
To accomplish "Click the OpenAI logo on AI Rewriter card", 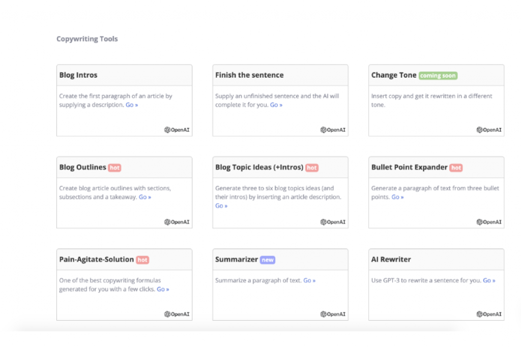I will click(488, 314).
